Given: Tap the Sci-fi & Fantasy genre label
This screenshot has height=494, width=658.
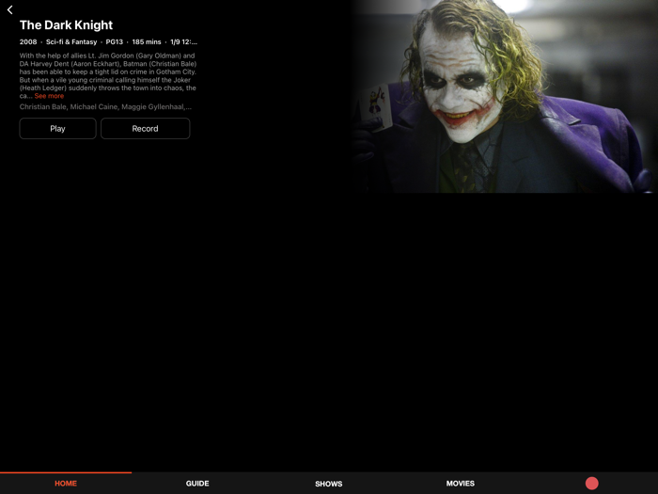Looking at the screenshot, I should 71,42.
